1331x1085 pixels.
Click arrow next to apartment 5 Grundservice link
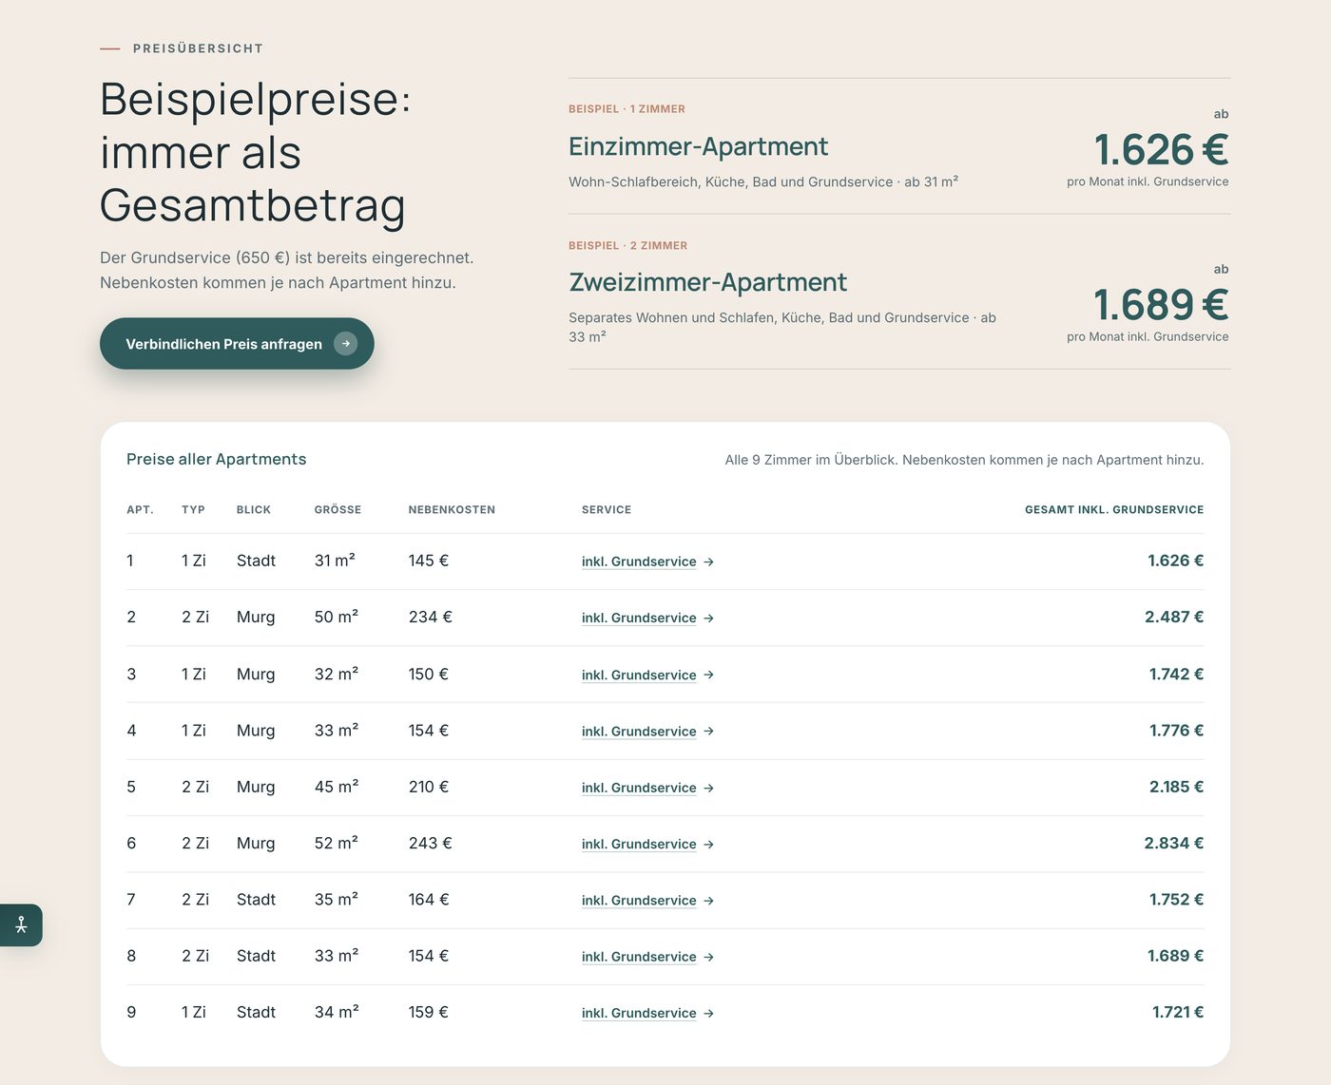[x=708, y=788]
